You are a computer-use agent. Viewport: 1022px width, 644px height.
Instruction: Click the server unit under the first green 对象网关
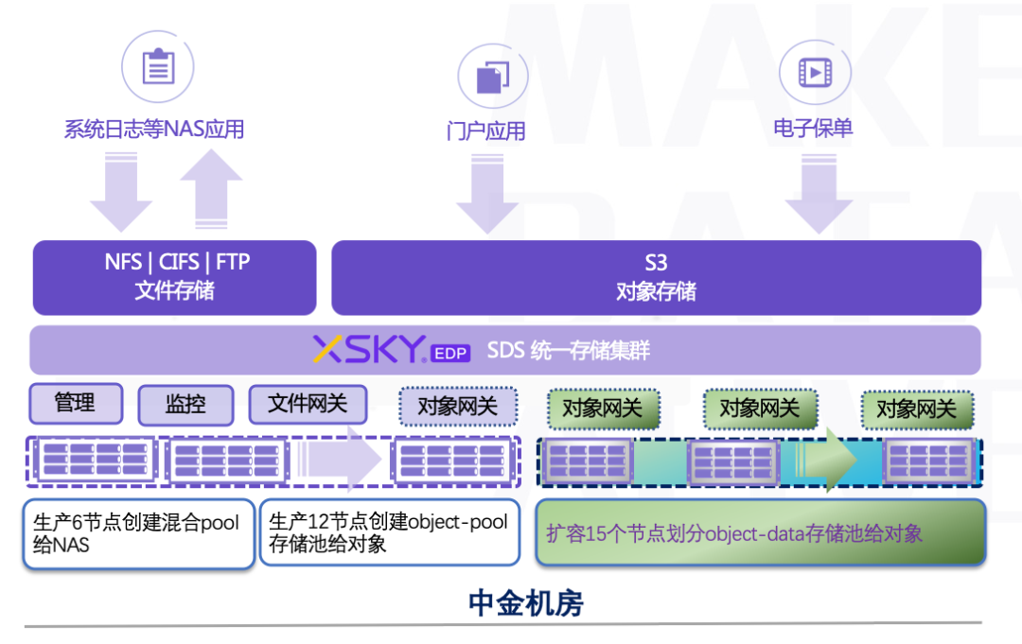[588, 461]
